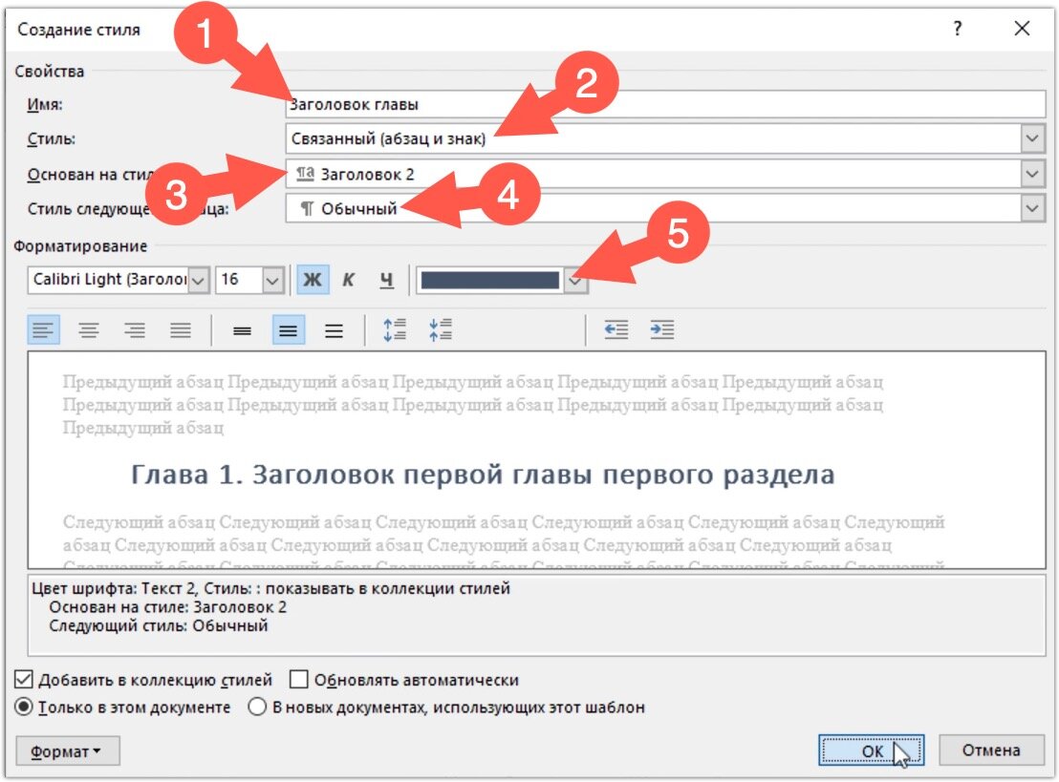Image resolution: width=1059 pixels, height=782 pixels.
Task: Click the Имя field with Заголовок главы
Action: click(x=665, y=104)
